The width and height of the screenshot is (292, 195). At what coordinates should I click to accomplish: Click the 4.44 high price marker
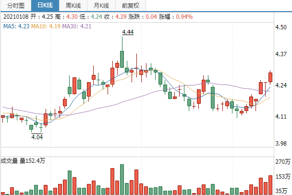click(128, 32)
